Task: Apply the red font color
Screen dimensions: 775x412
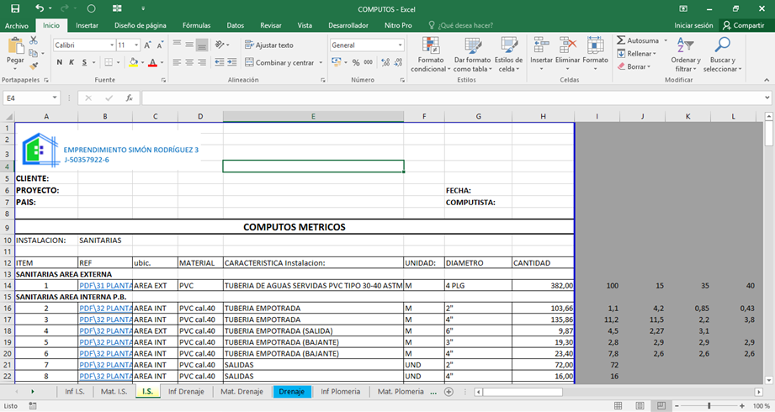Action: click(152, 62)
